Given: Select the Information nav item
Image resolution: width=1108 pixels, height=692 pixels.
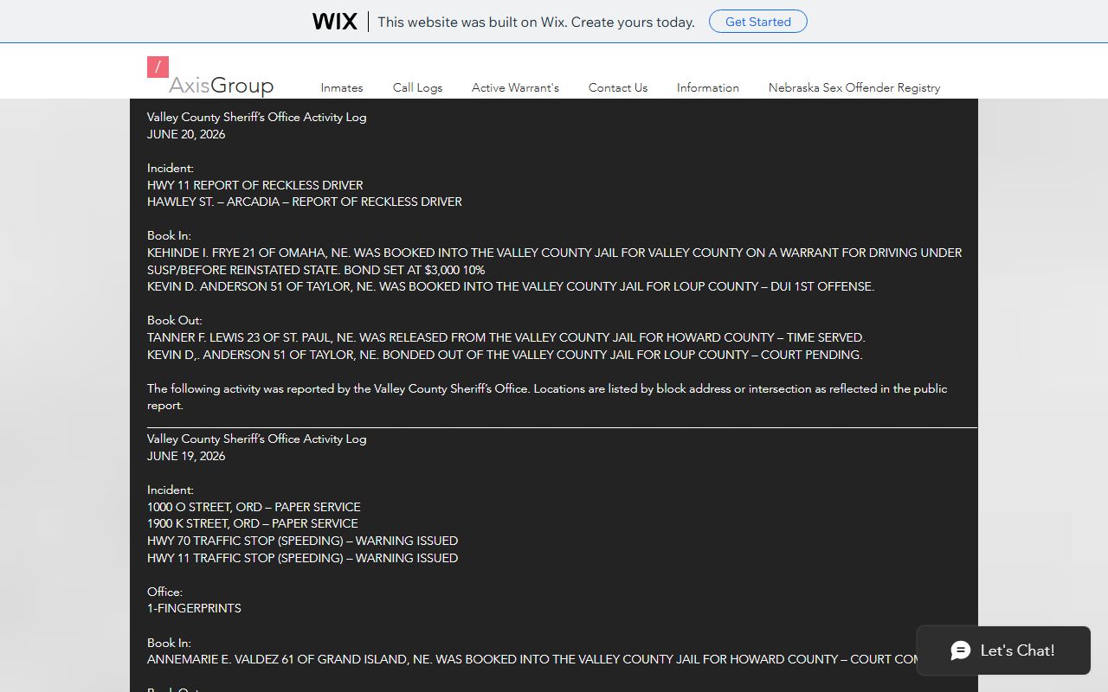Looking at the screenshot, I should 708,87.
